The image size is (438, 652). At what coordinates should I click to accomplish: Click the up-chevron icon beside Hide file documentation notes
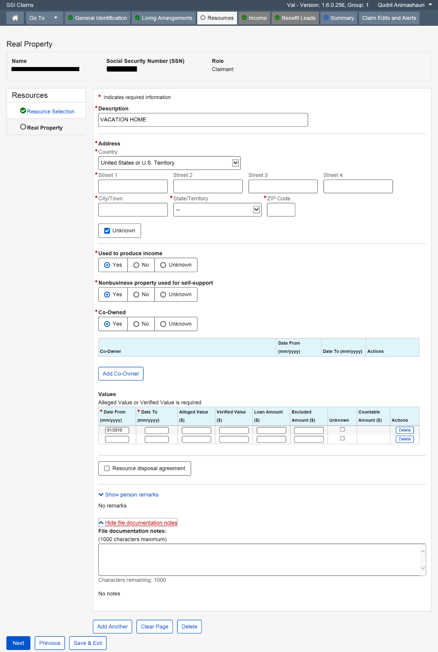pos(101,523)
